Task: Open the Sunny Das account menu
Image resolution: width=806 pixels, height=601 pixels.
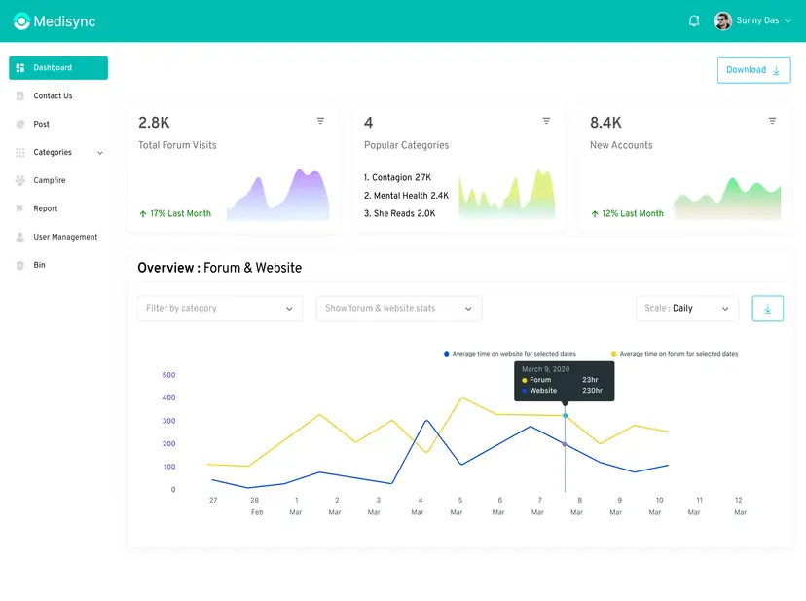Action: pos(754,20)
